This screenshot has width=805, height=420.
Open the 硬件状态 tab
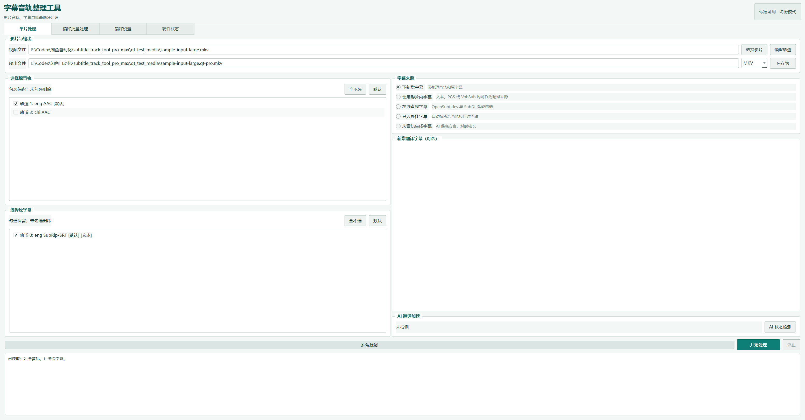coord(170,29)
